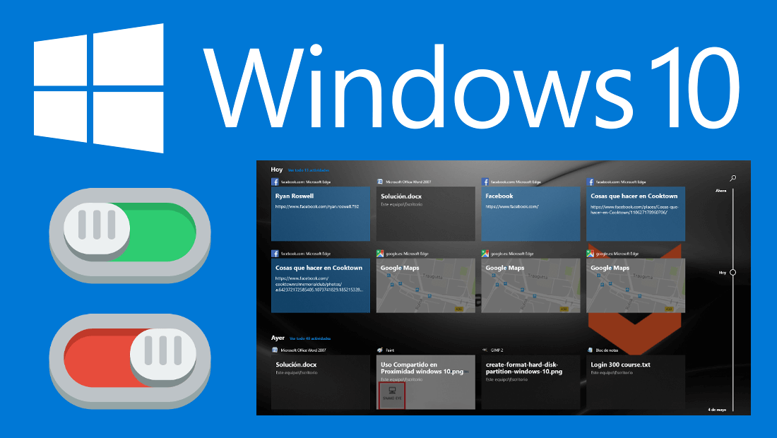Click Google Maps icon next to Cooktown photos card

(380, 254)
